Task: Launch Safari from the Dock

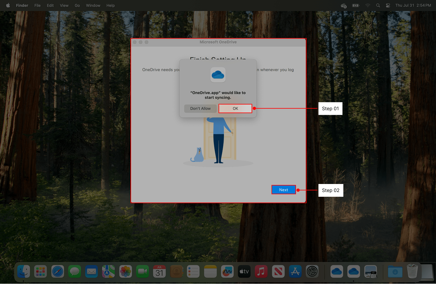Action: tap(58, 272)
